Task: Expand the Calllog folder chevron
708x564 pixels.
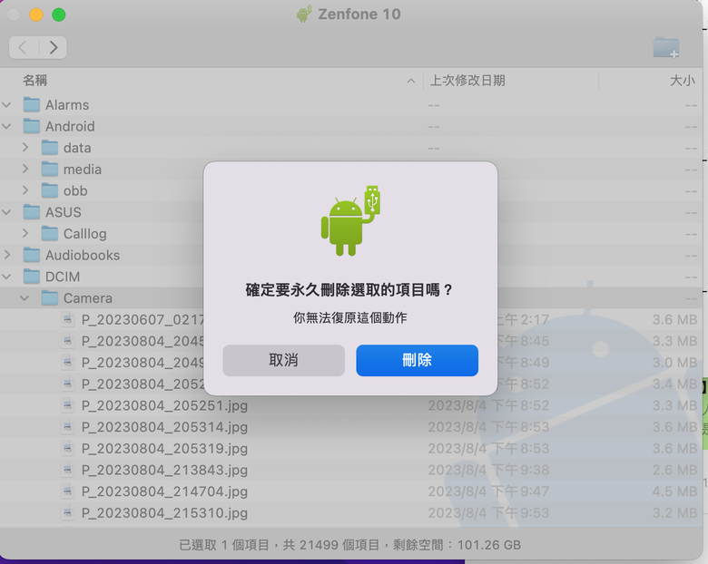Action: point(25,233)
